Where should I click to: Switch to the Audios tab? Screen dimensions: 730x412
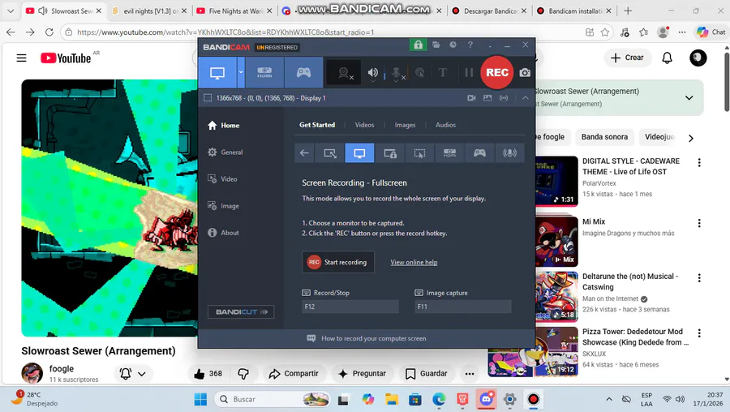click(445, 125)
